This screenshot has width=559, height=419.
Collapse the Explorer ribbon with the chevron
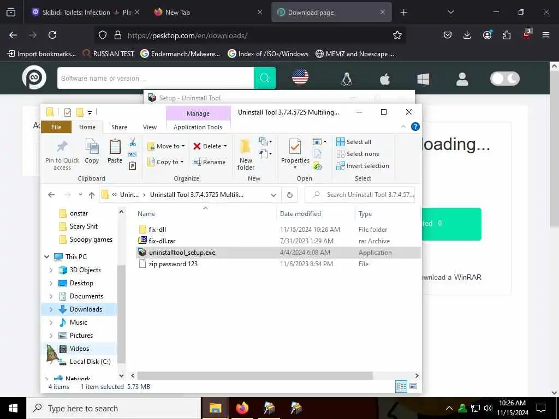403,127
